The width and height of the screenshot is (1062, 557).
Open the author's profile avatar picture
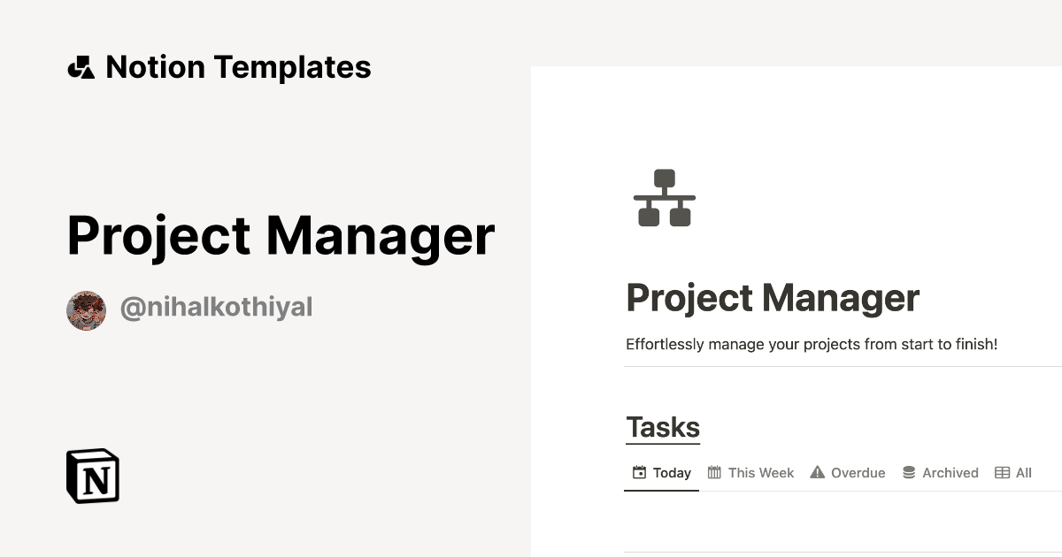coord(86,310)
